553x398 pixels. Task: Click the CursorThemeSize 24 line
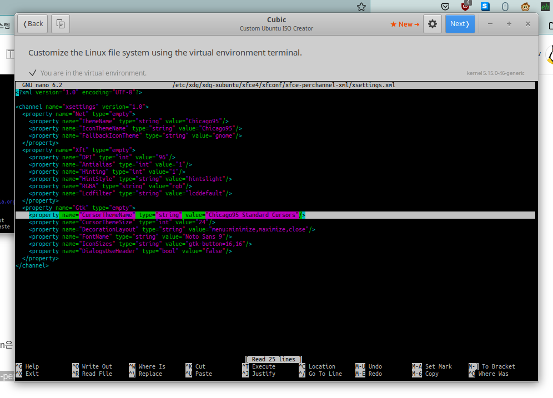tap(122, 223)
